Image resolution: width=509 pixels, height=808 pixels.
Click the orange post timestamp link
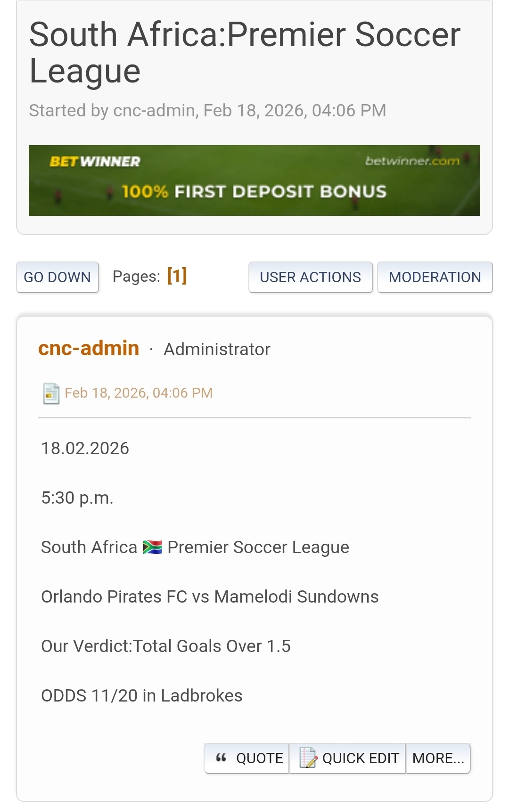[139, 393]
